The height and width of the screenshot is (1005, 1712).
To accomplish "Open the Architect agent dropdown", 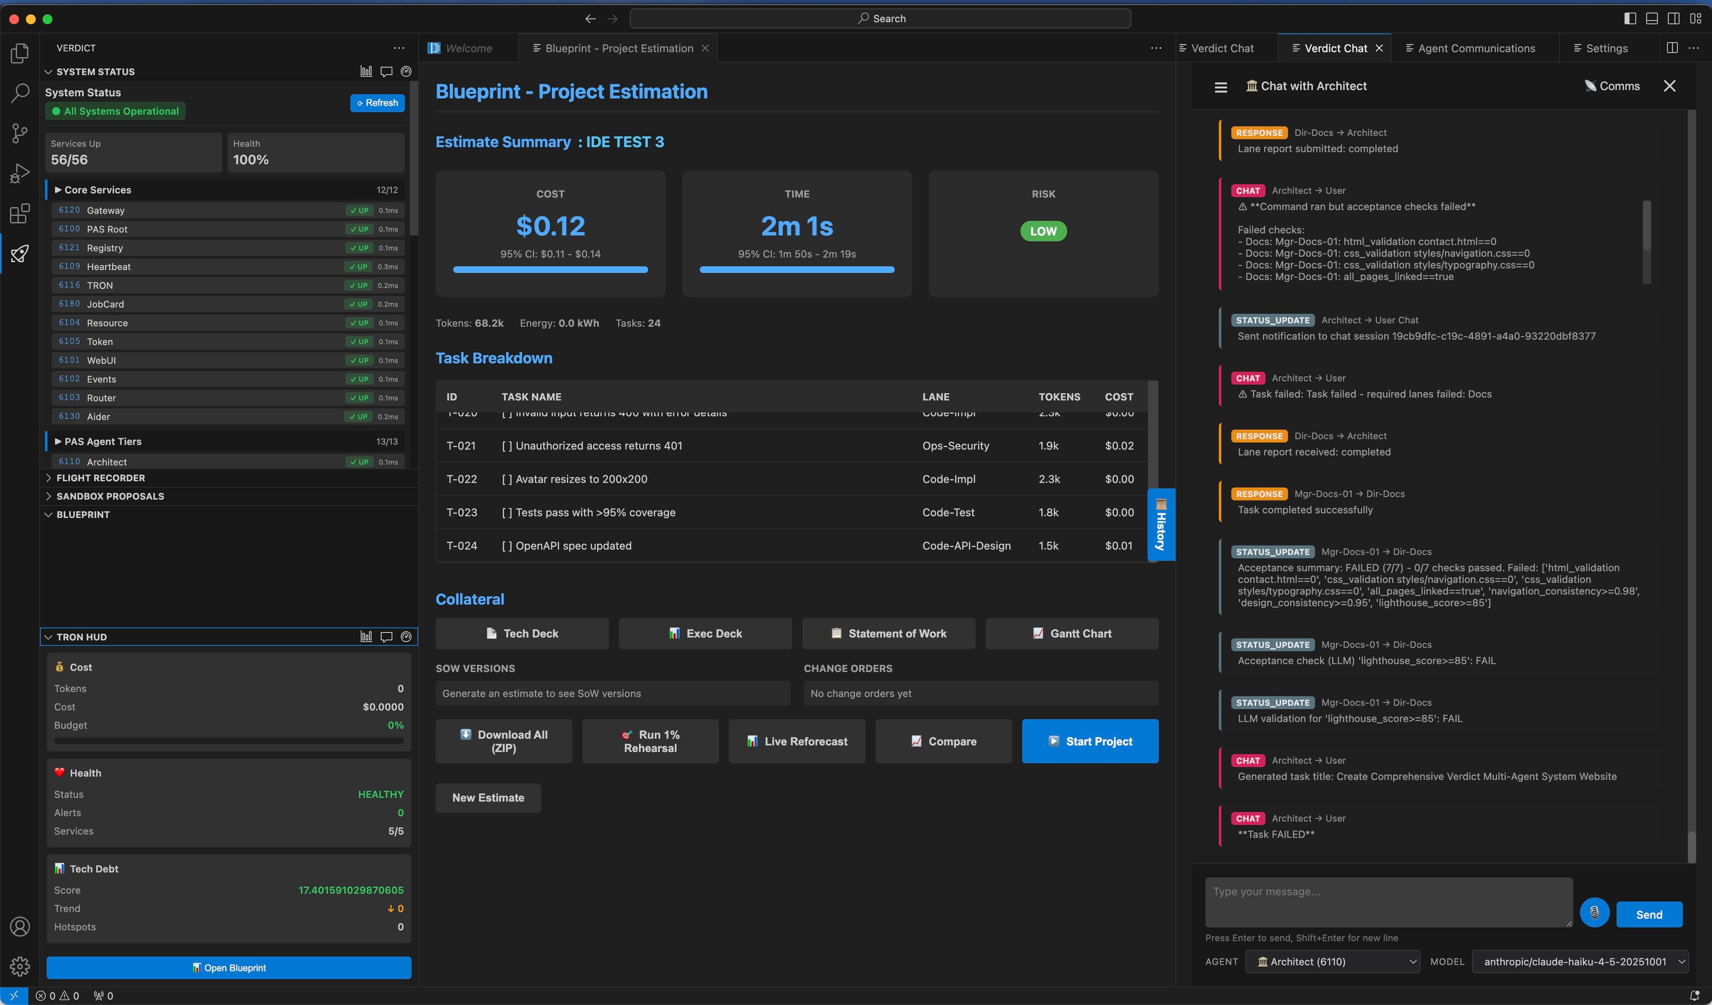I will tap(1332, 961).
